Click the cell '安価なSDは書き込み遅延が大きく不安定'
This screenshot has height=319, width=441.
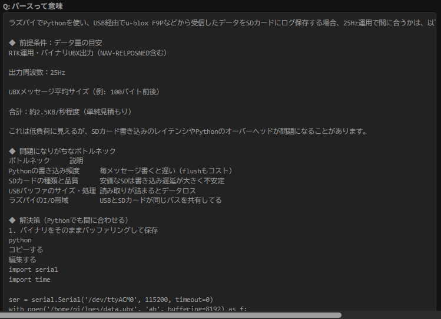162,181
